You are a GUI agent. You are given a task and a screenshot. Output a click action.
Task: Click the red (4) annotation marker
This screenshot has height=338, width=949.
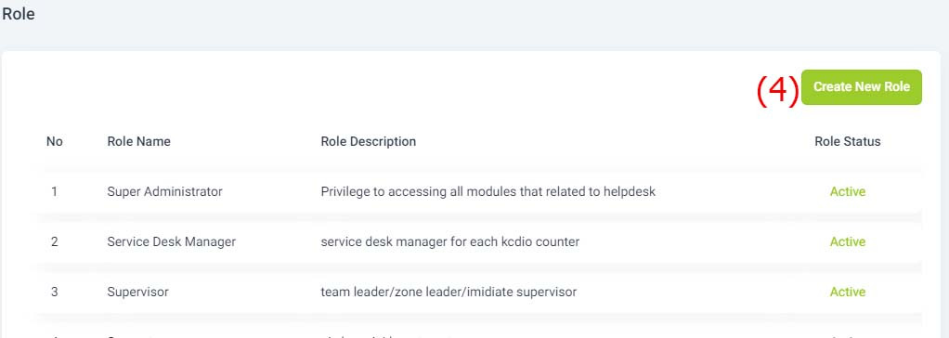[778, 91]
